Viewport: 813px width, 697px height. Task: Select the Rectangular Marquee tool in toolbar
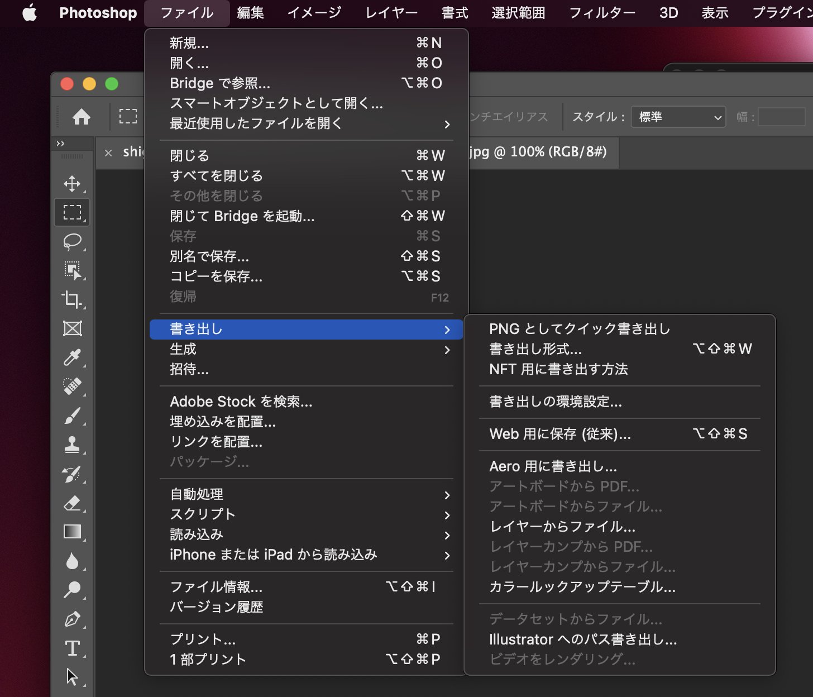[x=72, y=212]
